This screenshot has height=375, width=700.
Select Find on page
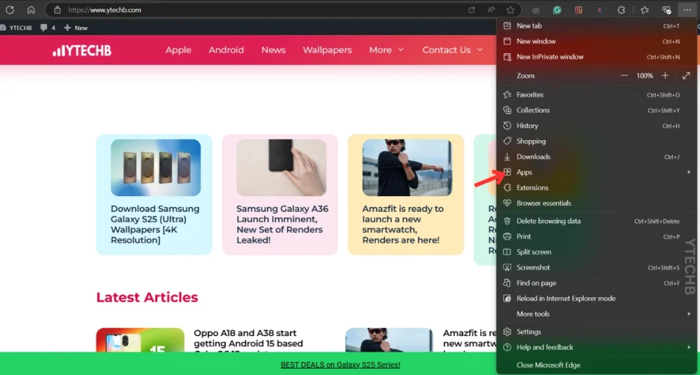coord(596,283)
